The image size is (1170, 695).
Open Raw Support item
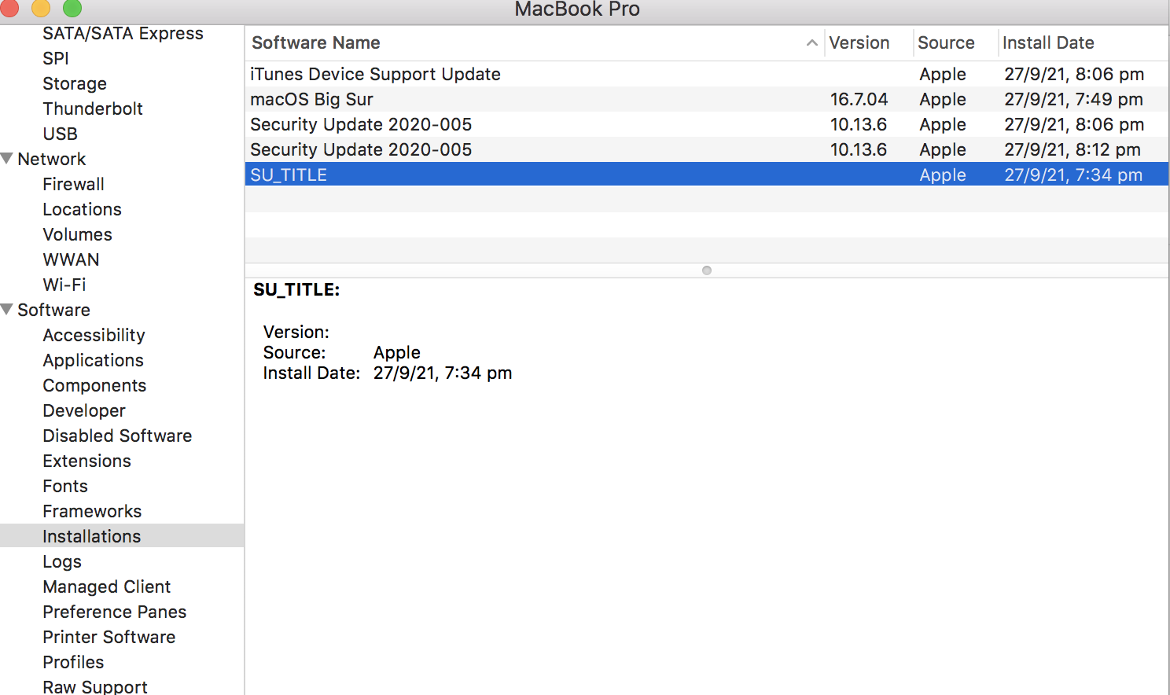click(94, 686)
